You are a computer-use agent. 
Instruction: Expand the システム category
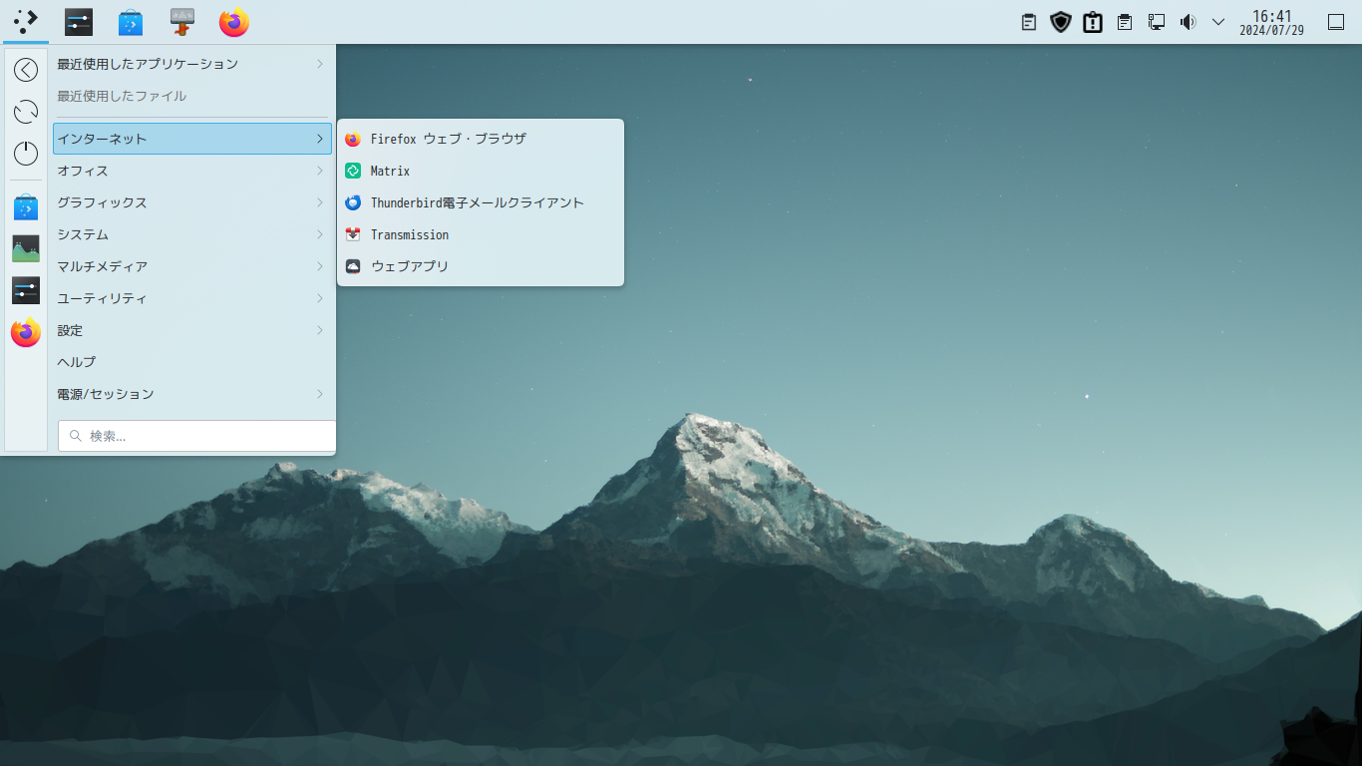click(x=192, y=234)
